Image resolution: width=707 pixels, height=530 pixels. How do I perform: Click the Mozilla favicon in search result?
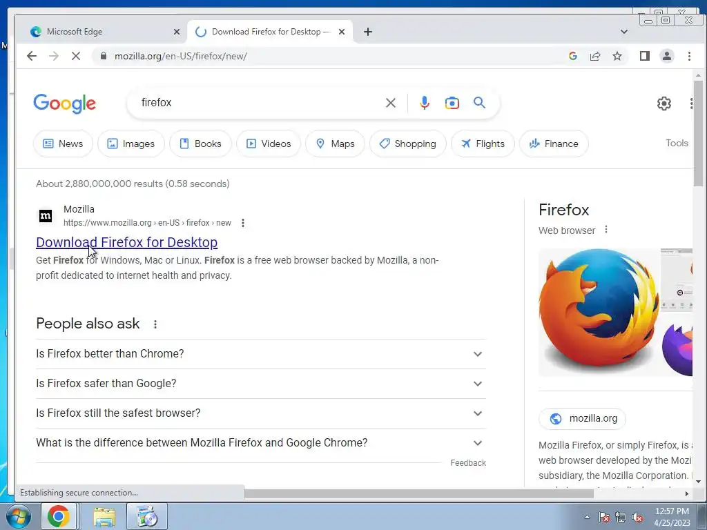click(46, 216)
